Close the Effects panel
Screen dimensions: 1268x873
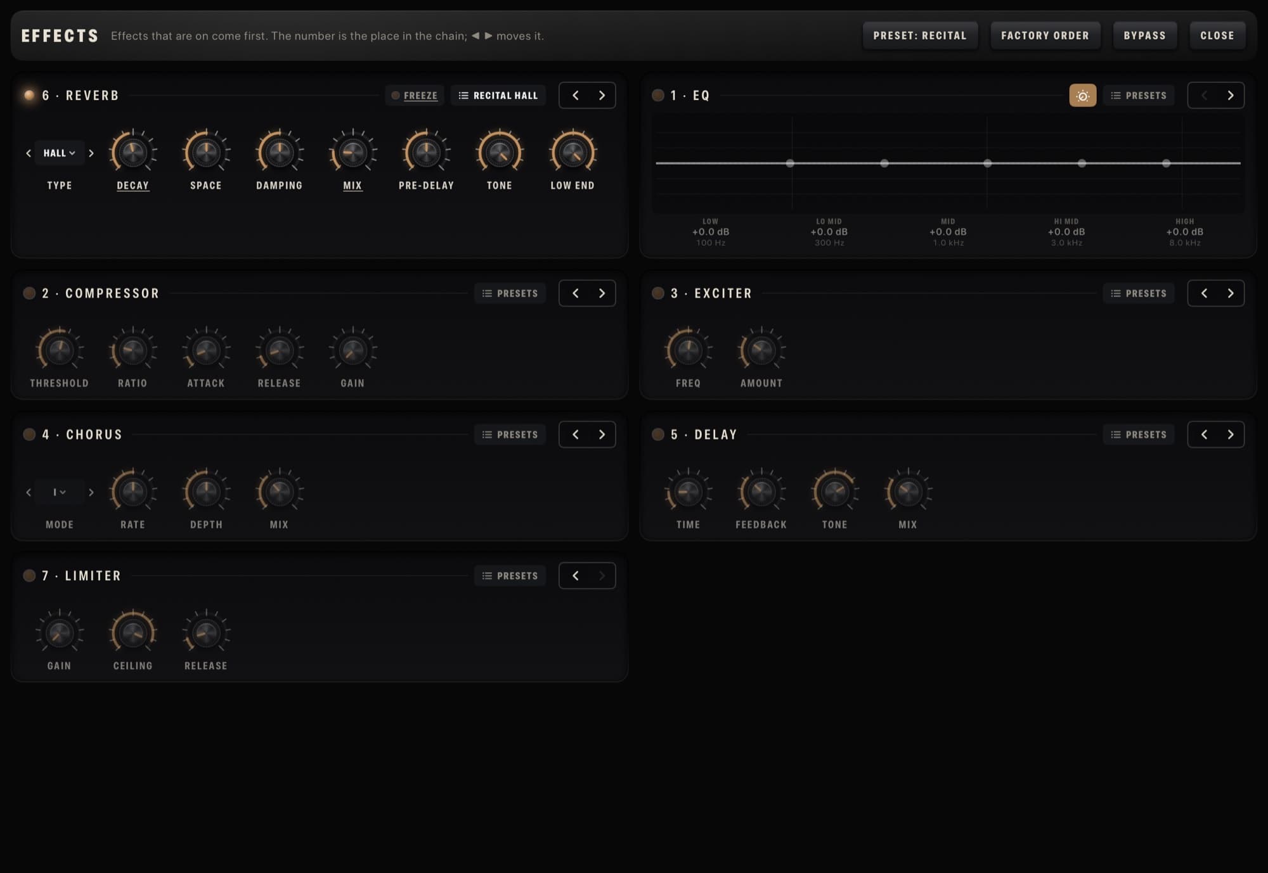pos(1217,35)
